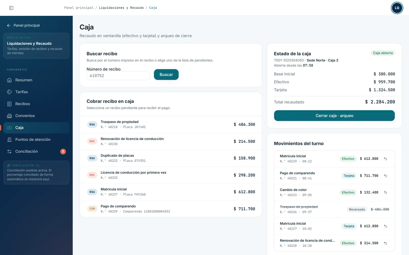The width and height of the screenshot is (409, 255).
Task: Click Cerrar caja · arqueo button
Action: click(334, 116)
